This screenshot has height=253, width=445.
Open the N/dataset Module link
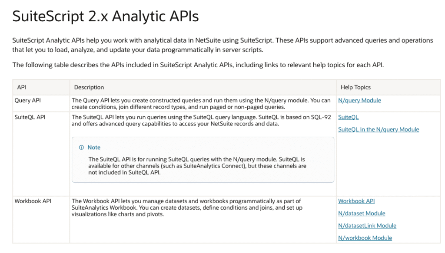[362, 214]
